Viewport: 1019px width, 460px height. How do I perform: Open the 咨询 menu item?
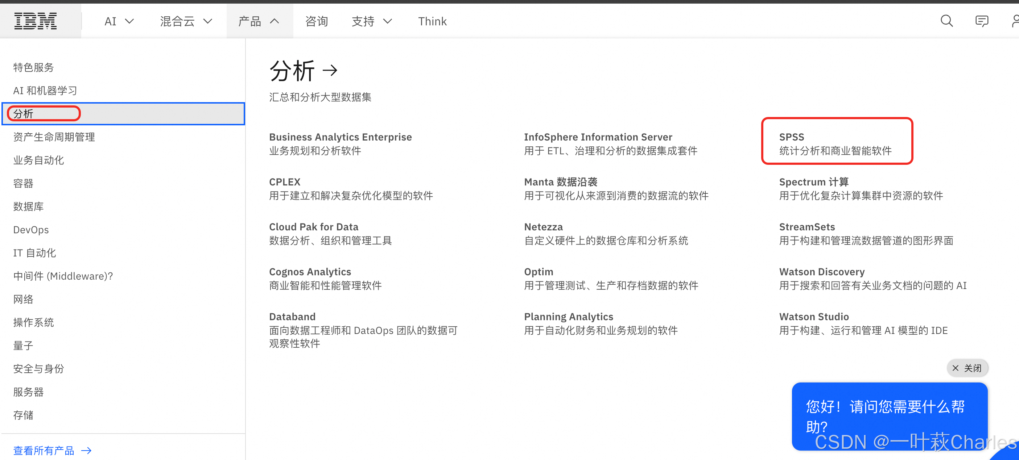coord(317,21)
